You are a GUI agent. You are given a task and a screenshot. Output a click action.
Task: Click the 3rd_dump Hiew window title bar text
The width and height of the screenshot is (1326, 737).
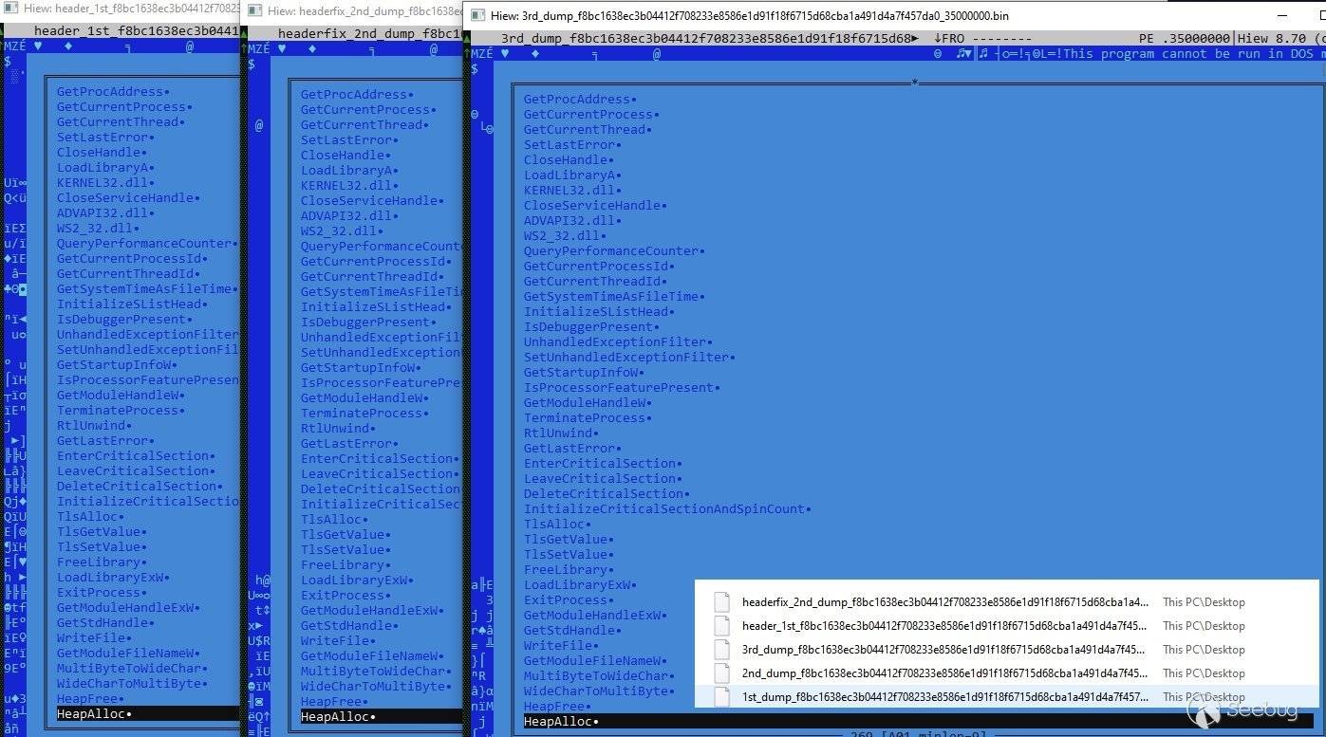(x=750, y=16)
